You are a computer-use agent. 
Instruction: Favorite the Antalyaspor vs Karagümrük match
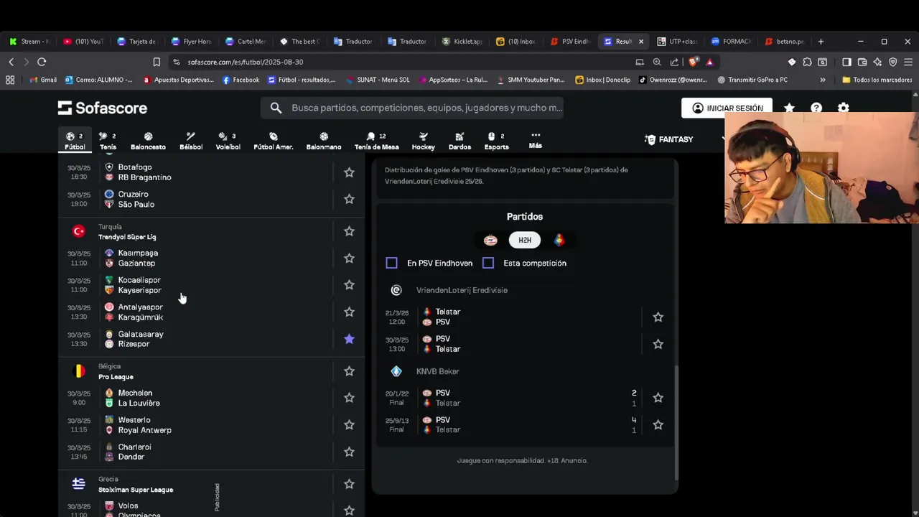point(349,312)
